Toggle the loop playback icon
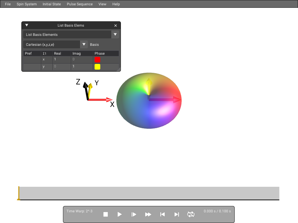 [x=191, y=214]
